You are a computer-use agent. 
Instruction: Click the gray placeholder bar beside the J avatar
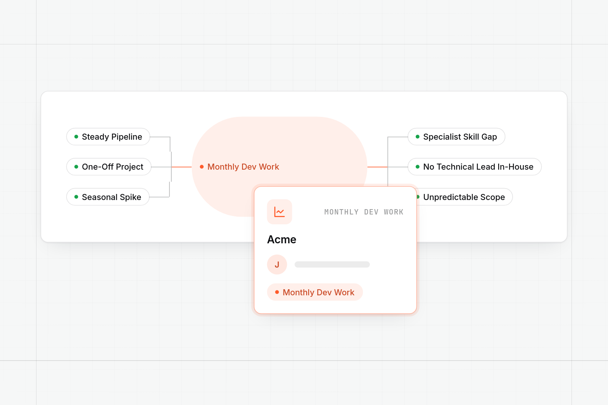pyautogui.click(x=332, y=265)
